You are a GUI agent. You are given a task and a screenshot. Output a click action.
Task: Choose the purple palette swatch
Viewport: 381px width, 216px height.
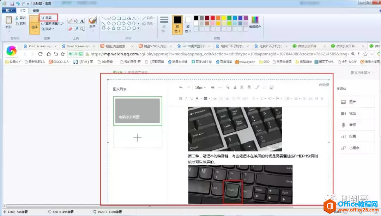(246, 18)
